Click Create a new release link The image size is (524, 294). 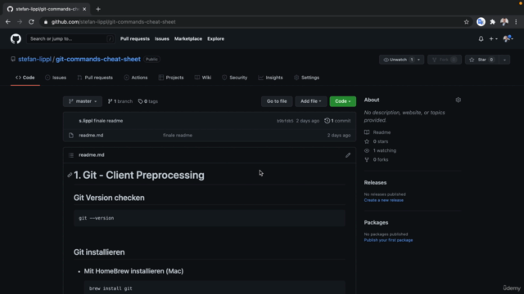(383, 200)
